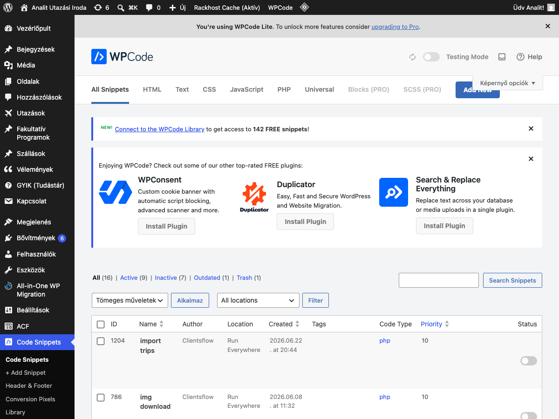Image resolution: width=559 pixels, height=419 pixels.
Task: Open the updates icon showing 6
Action: click(98, 7)
